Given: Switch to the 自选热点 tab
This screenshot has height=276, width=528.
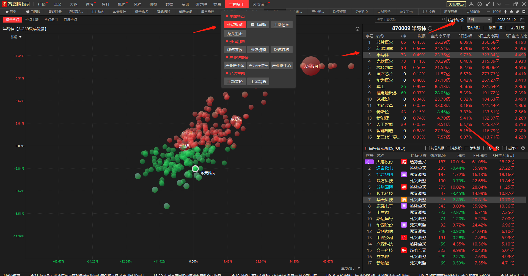Looking at the screenshot, I should coord(70,20).
